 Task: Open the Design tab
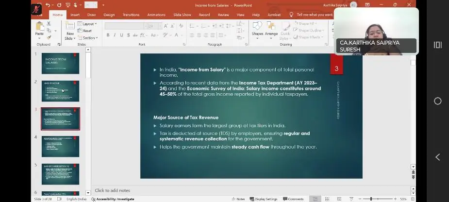pyautogui.click(x=109, y=15)
